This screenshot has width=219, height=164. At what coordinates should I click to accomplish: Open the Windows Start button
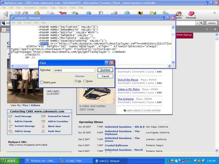coord(10,161)
